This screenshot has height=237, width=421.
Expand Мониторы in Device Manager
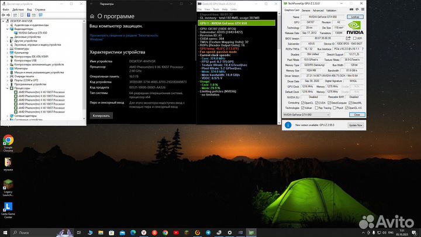point(8,68)
